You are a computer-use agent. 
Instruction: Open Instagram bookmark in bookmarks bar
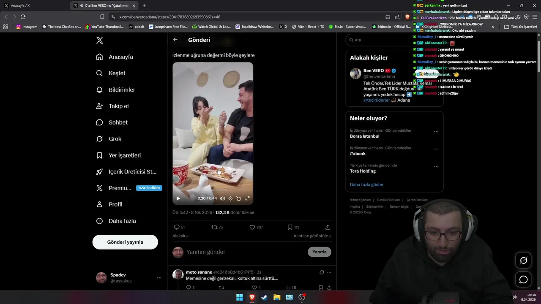pyautogui.click(x=27, y=27)
